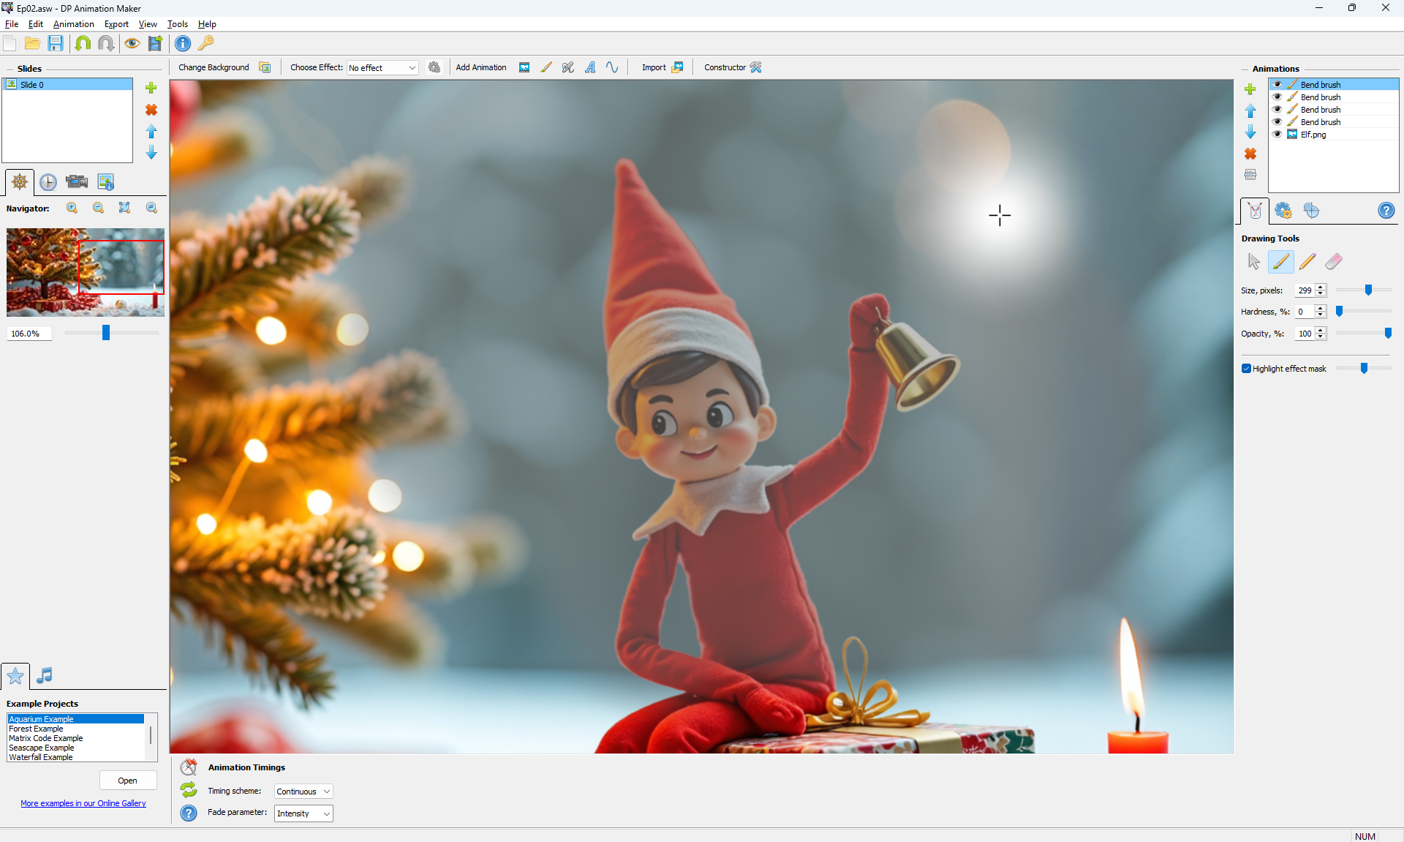This screenshot has height=842, width=1404.
Task: Open the music tab icon
Action: click(45, 675)
